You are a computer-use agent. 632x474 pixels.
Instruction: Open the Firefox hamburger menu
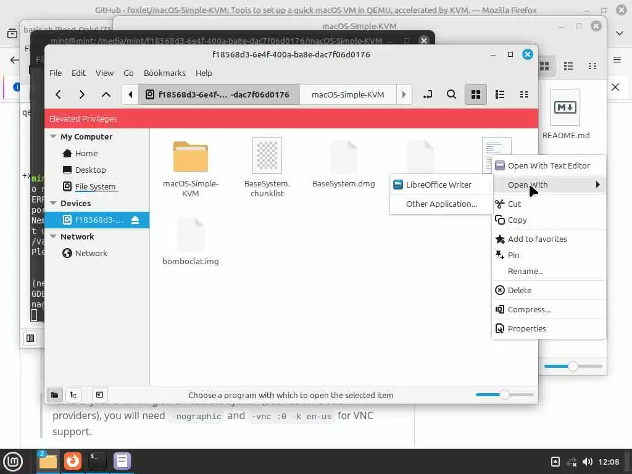coord(617,60)
